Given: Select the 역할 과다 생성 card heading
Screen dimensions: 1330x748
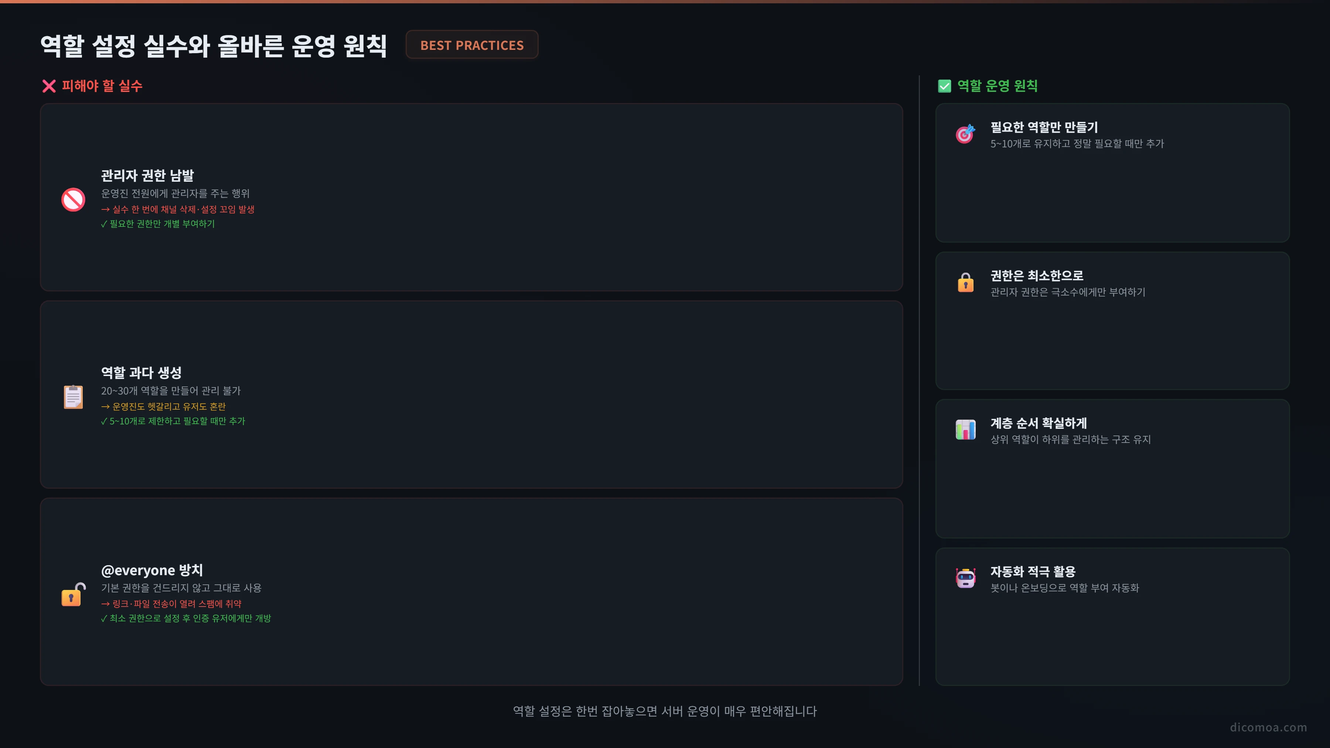Looking at the screenshot, I should coord(141,373).
